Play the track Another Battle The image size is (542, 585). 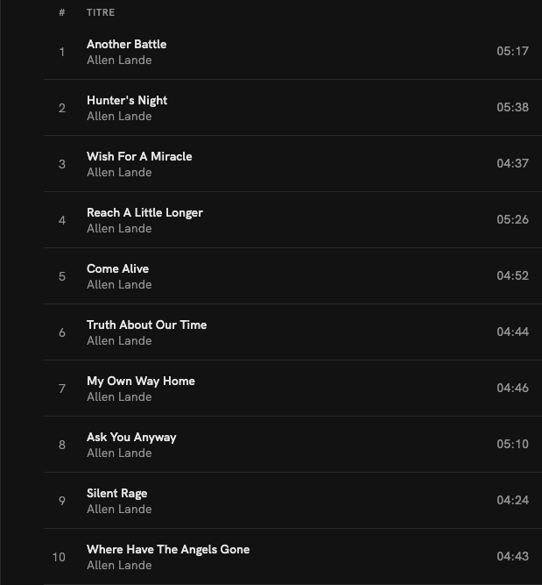point(126,44)
